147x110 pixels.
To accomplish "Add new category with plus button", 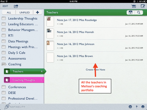I will [37, 12].
